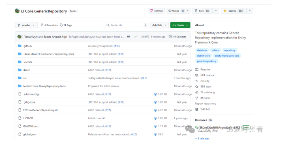Image resolution: width=291 pixels, height=148 pixels.
Task: Click the .github folder icon
Action: point(20,46)
